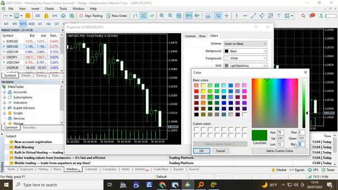Open the Charts menu
Image resolution: width=338 pixels, height=190 pixels.
tap(49, 8)
